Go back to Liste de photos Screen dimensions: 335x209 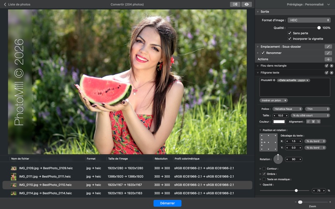(x=17, y=4)
